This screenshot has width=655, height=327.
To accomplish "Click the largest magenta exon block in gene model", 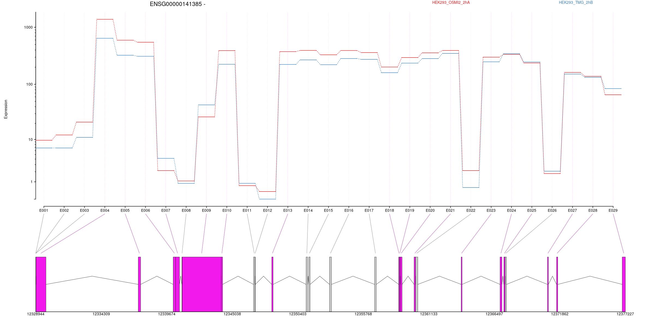I will (x=202, y=284).
